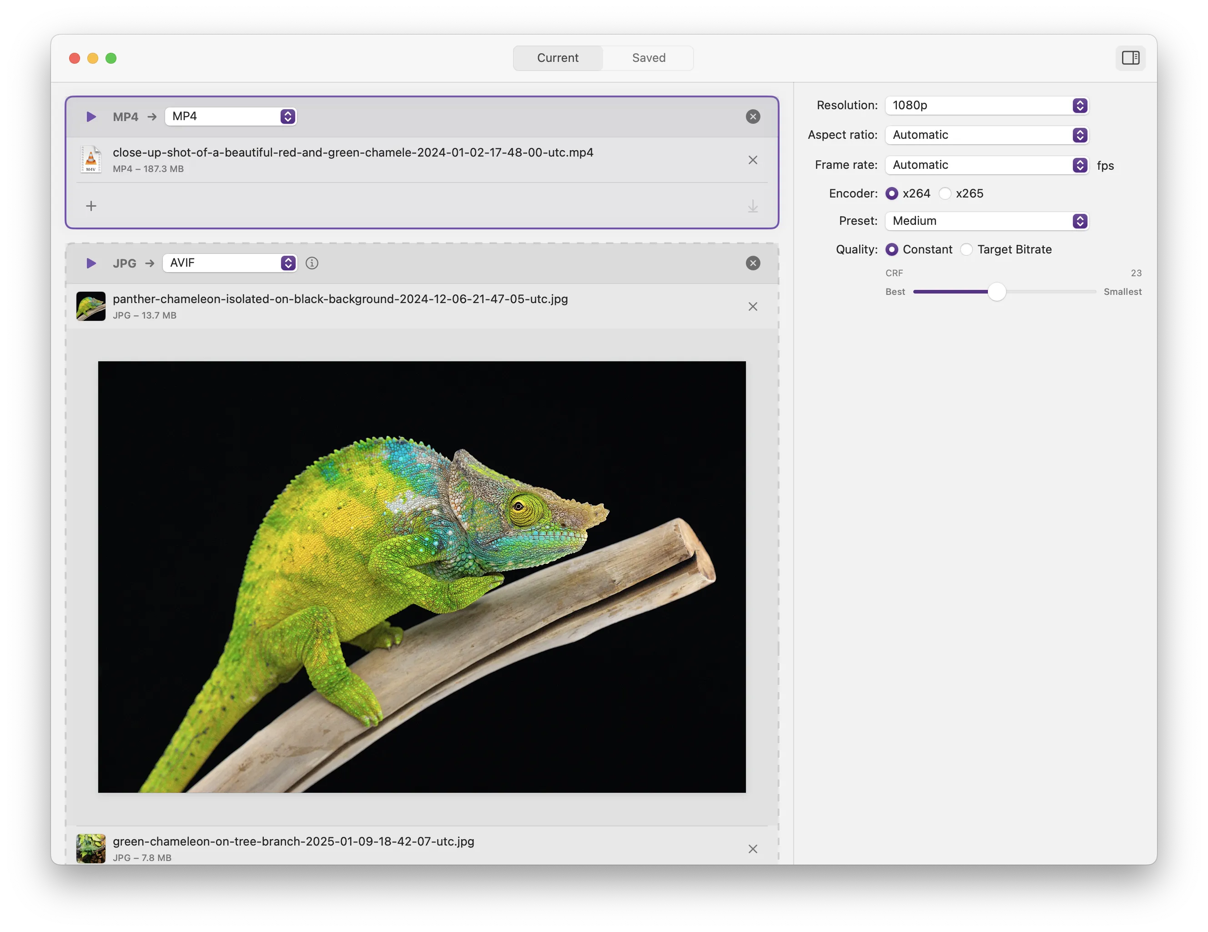This screenshot has width=1208, height=932.
Task: Open the Preset dropdown set to Medium
Action: 987,221
